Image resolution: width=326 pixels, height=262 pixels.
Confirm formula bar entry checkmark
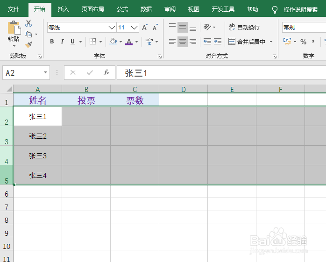[90, 72]
